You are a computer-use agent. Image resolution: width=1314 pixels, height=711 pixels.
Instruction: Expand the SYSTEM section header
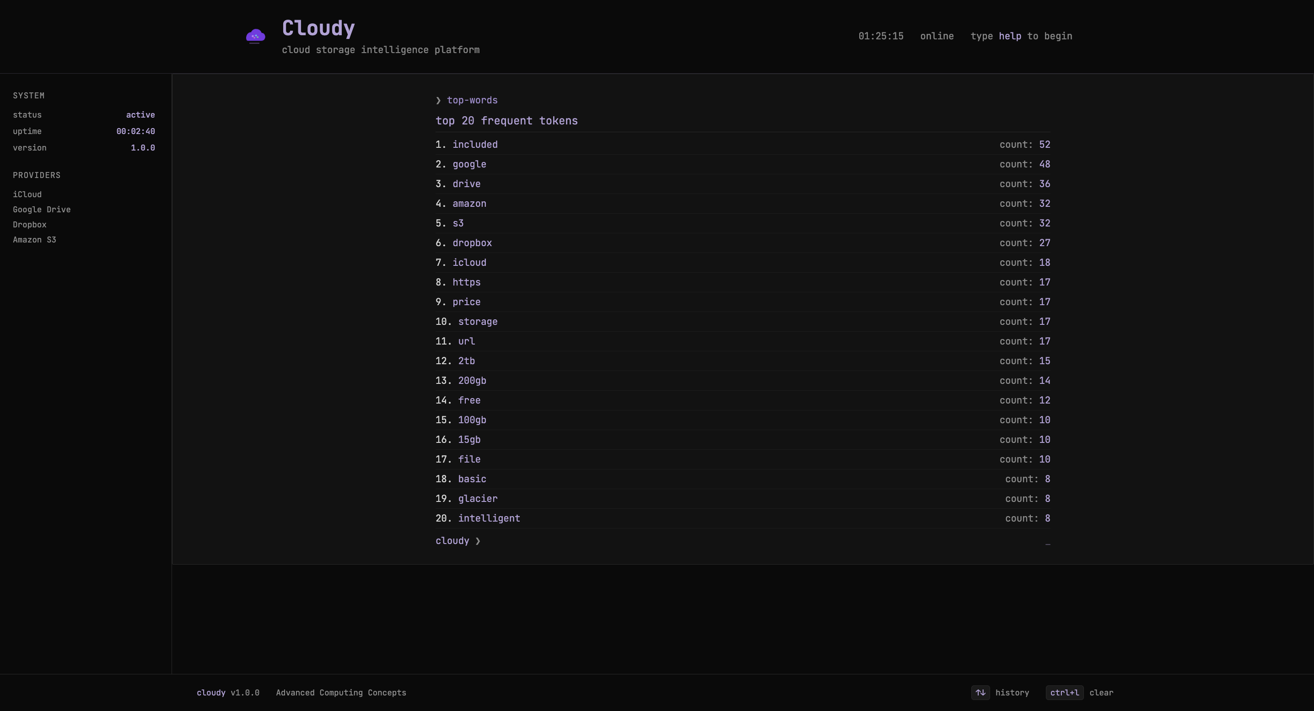point(28,95)
